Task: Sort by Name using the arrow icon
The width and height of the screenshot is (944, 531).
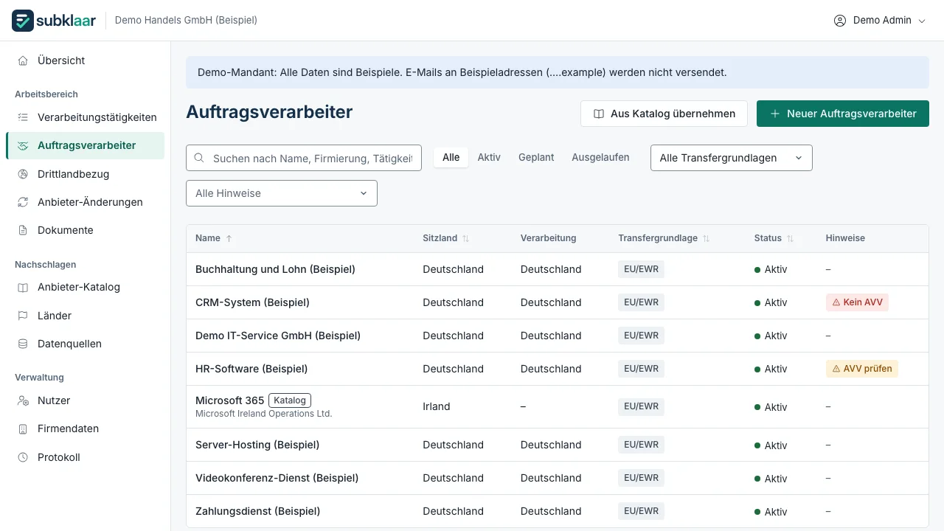Action: coord(229,238)
